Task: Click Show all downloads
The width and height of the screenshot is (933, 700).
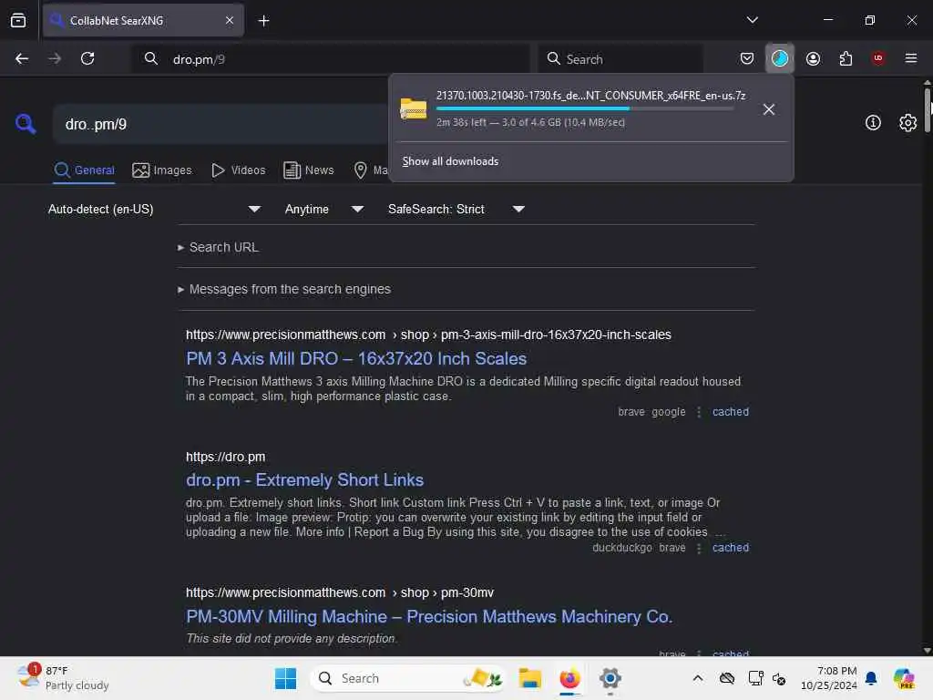Action: (x=450, y=161)
